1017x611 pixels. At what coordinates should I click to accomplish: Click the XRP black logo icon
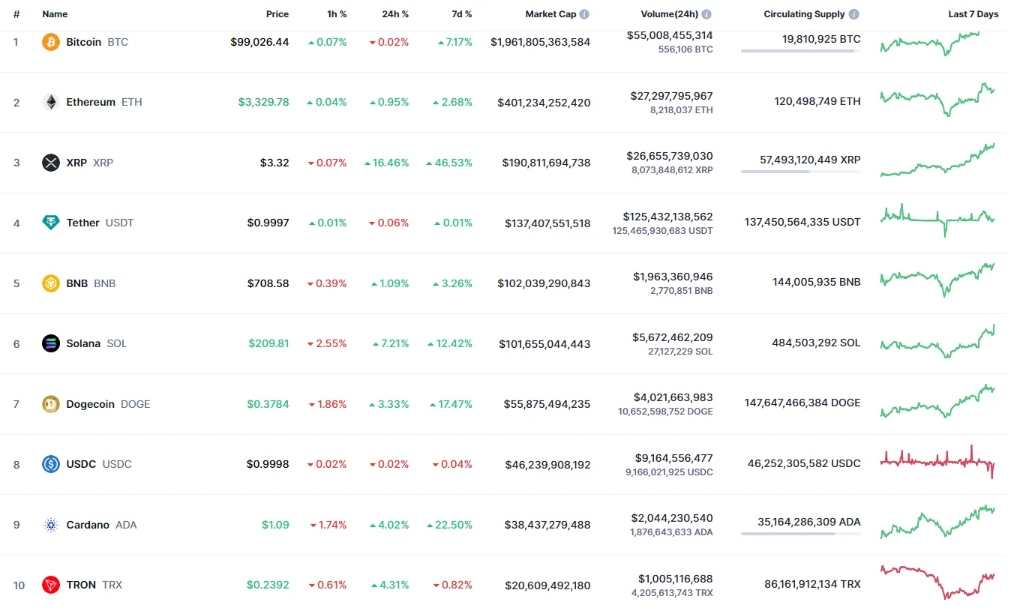51,163
